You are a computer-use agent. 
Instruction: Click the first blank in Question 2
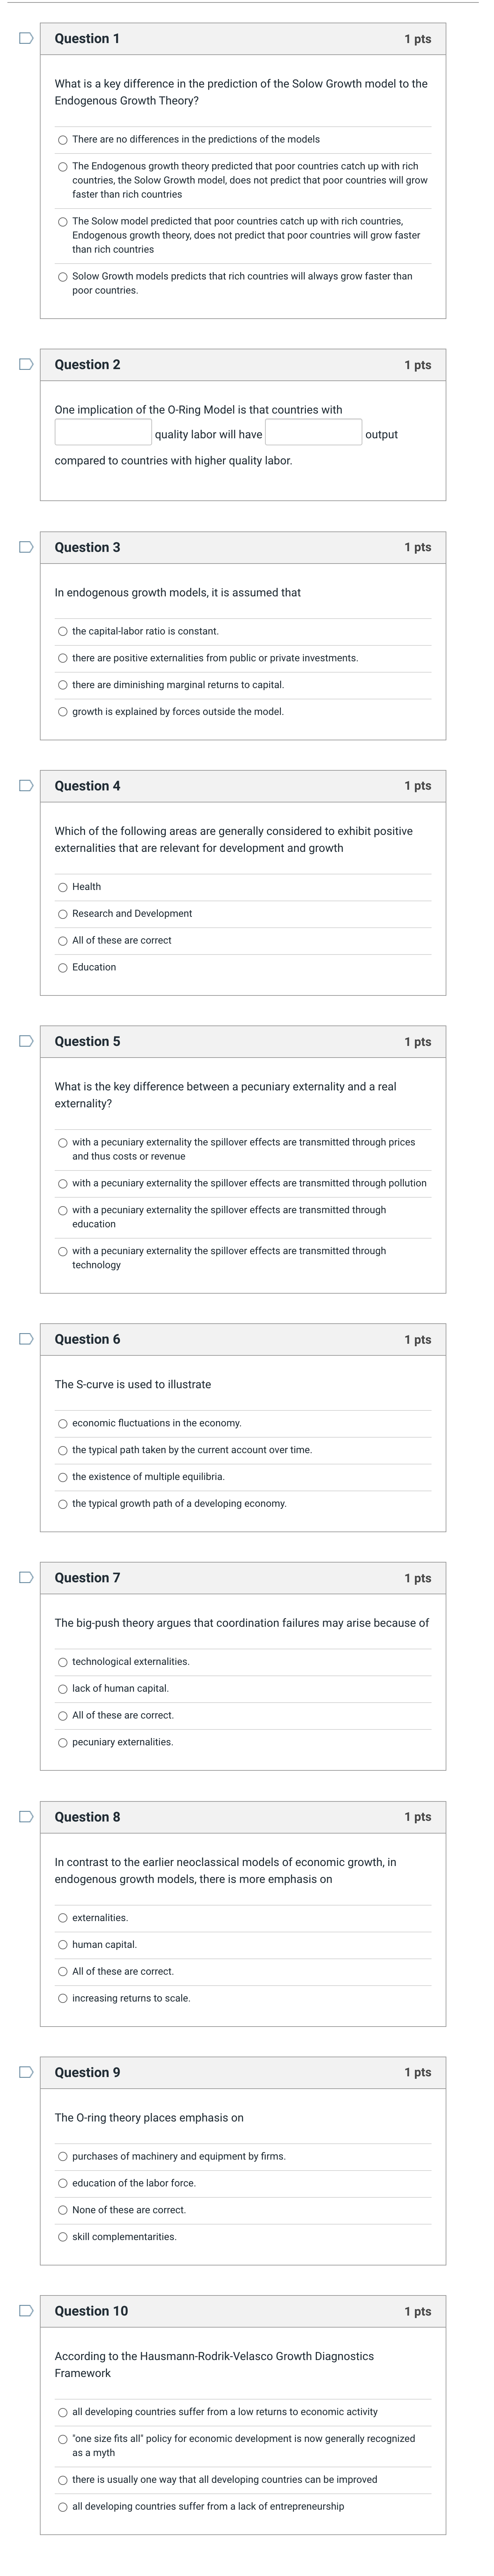[x=100, y=434]
